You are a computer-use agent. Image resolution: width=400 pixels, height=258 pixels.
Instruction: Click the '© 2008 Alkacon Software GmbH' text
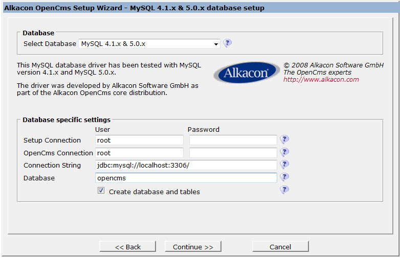pyautogui.click(x=334, y=65)
